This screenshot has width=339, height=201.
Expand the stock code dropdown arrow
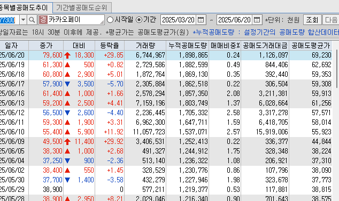click(23, 20)
